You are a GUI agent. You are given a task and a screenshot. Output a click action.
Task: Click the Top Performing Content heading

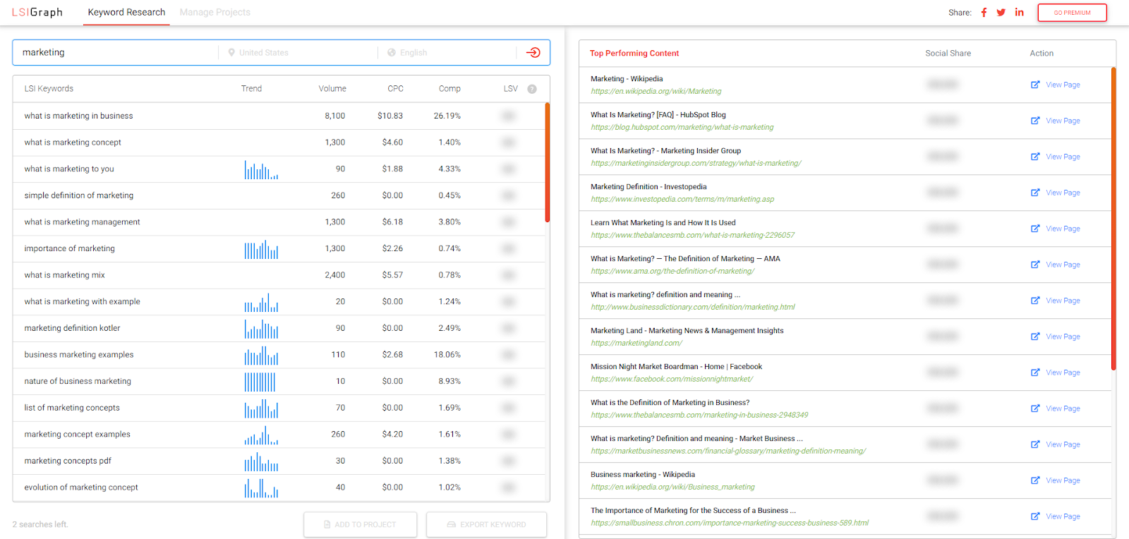[x=634, y=54]
